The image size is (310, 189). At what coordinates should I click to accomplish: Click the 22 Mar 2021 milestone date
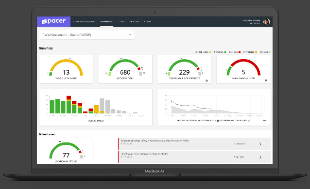(240, 144)
